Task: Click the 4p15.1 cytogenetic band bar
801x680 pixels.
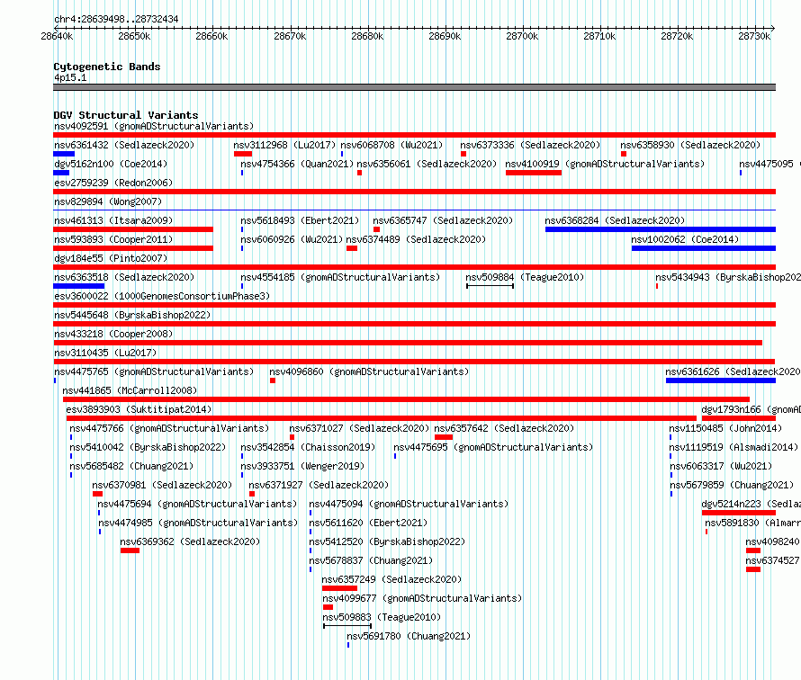Action: 414,87
